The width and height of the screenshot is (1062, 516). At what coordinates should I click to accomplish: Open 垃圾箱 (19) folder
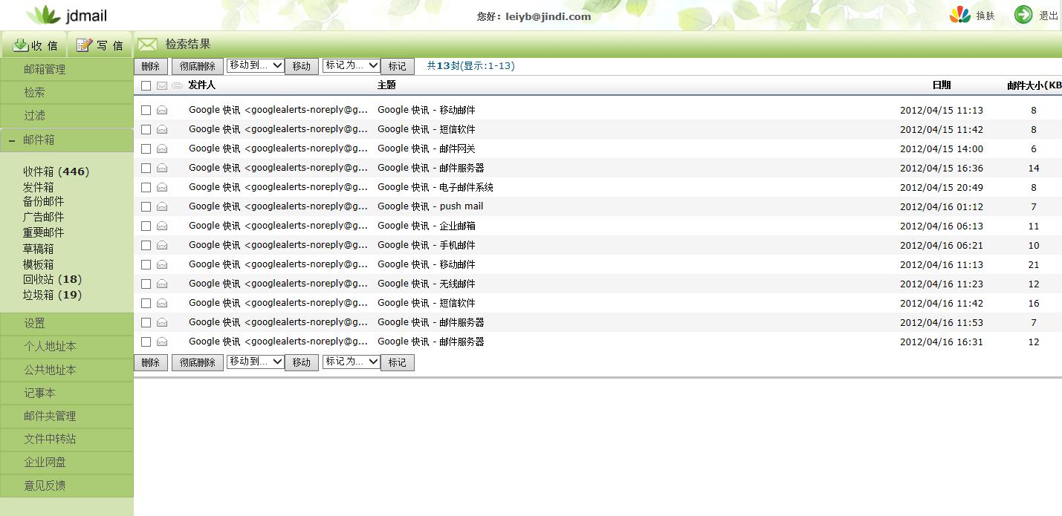point(52,295)
